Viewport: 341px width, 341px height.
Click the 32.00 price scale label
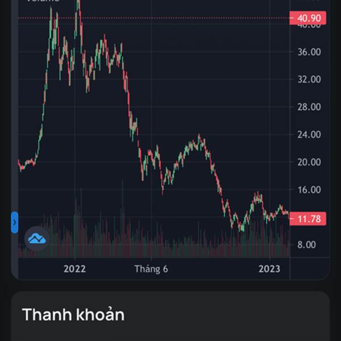point(309,80)
